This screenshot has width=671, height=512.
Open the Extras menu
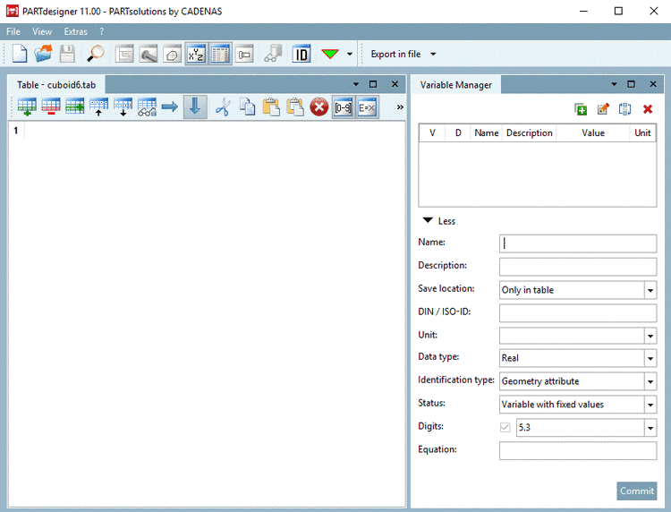coord(76,31)
